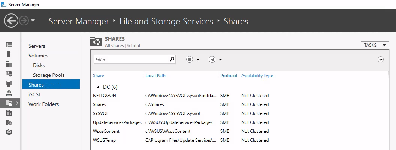Open the navigation history dropdown arrow
The image size is (396, 150).
tap(33, 21)
